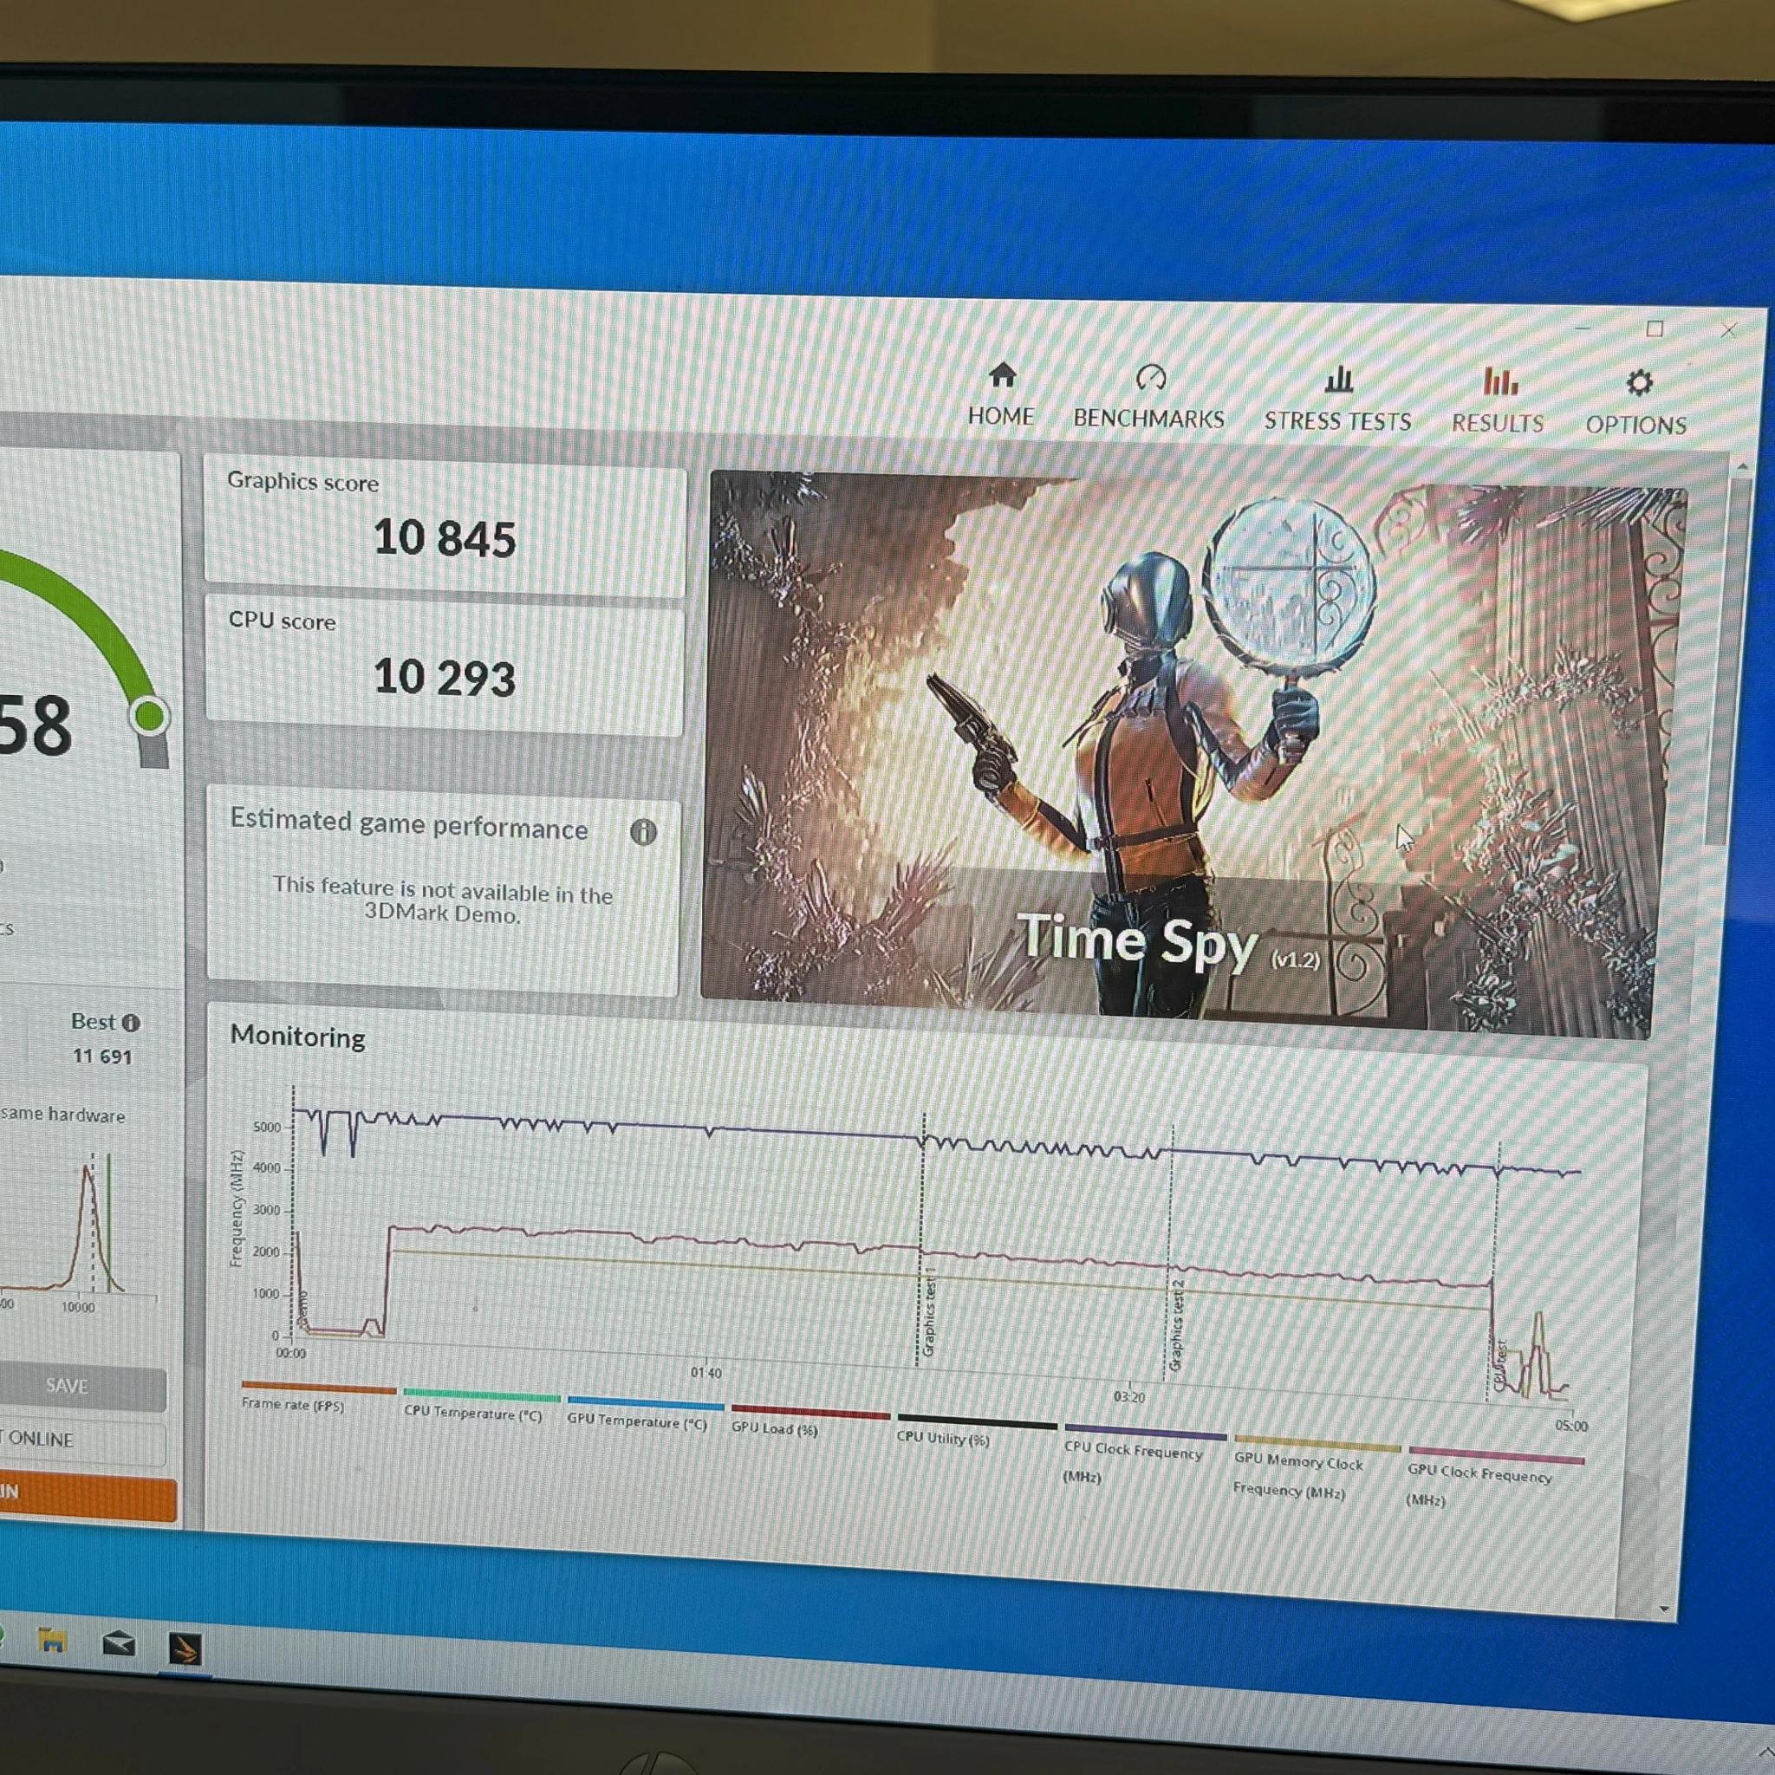Open File Explorer in the taskbar
The image size is (1775, 1775).
(52, 1640)
